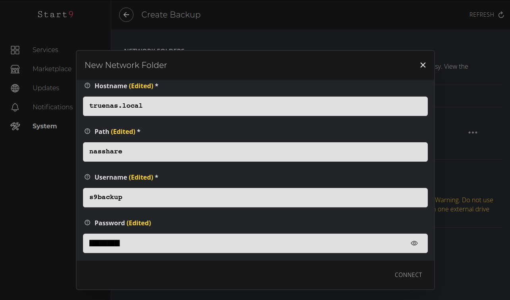Go to Marketplace in the sidebar

[x=52, y=69]
